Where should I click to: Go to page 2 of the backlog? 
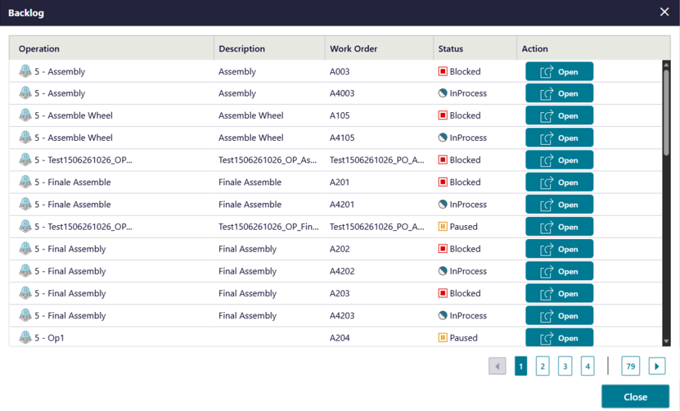[x=542, y=367]
